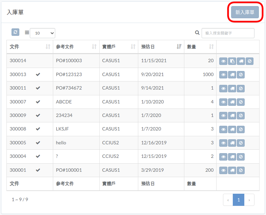
Task: Click the truck icon for order 300013
Action: click(x=232, y=75)
